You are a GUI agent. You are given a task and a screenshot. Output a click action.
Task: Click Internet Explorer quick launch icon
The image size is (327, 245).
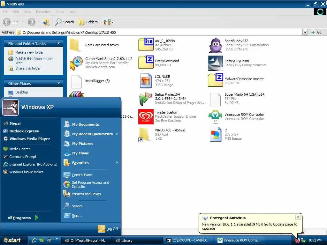(x=34, y=240)
